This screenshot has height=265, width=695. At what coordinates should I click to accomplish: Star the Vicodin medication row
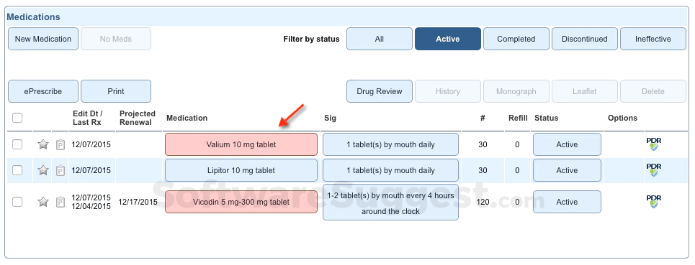coord(43,202)
